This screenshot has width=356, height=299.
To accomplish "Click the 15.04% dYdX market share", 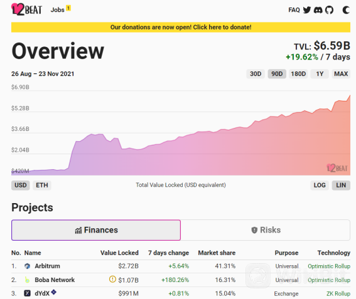I will (225, 294).
